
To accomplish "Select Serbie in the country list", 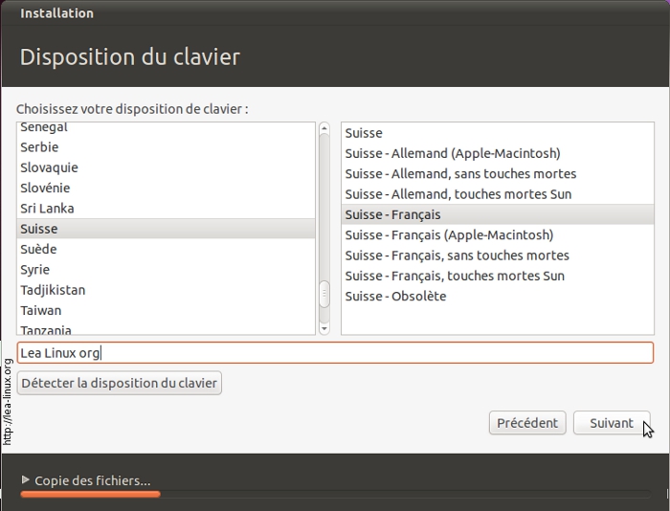I will pos(39,147).
